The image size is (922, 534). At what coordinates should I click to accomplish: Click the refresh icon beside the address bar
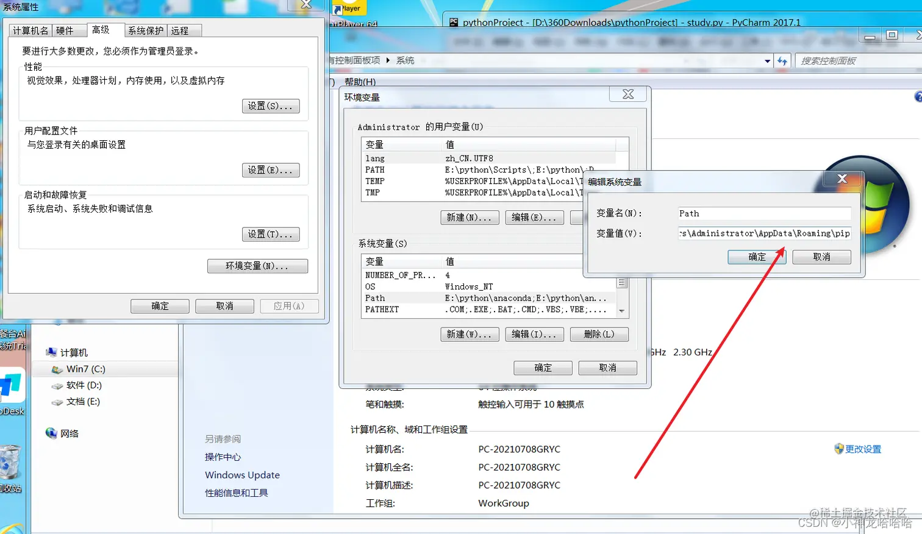(783, 60)
